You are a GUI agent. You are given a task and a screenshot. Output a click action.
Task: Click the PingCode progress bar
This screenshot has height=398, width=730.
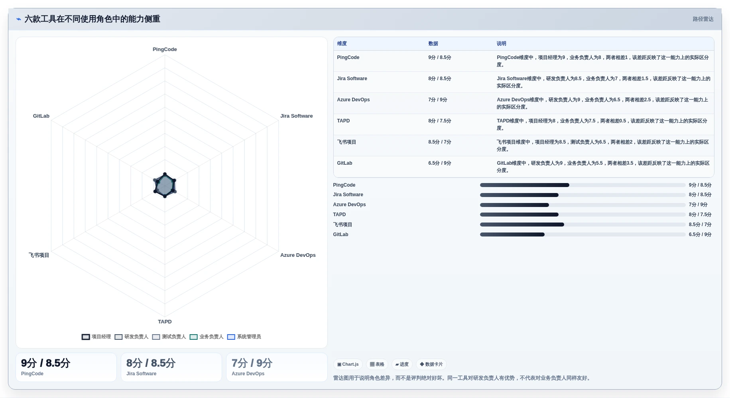click(582, 185)
